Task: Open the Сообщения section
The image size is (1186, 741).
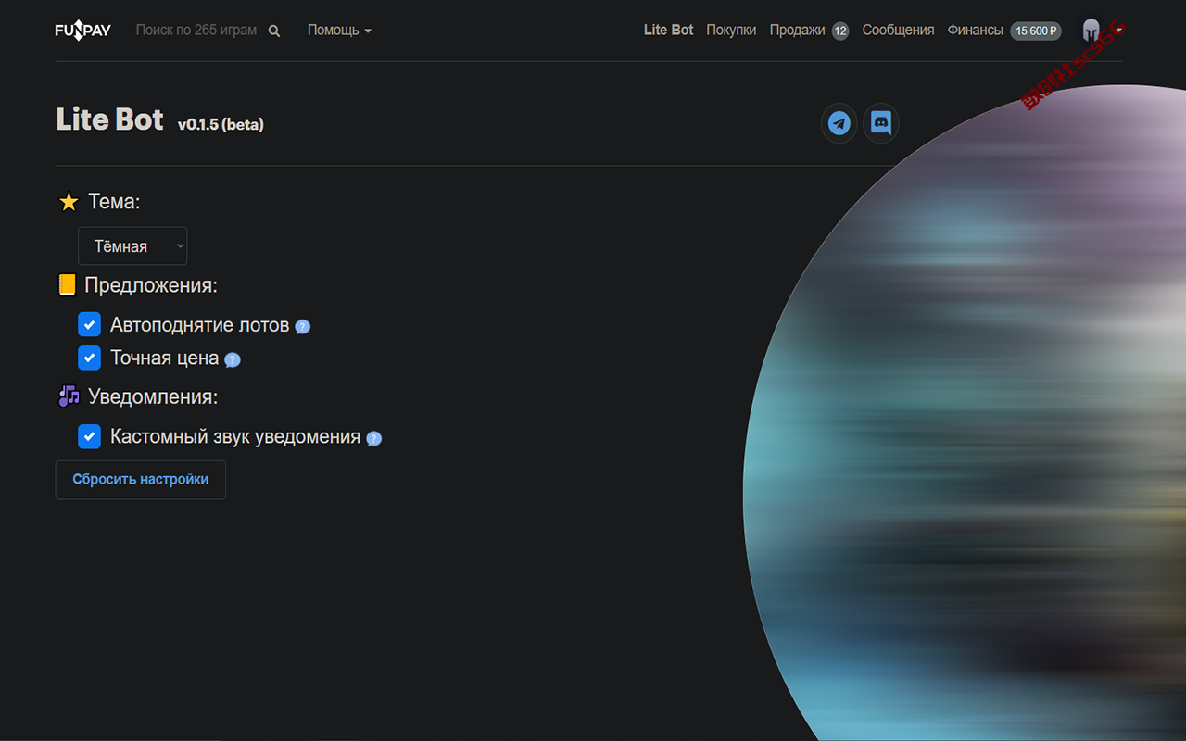Action: [898, 31]
